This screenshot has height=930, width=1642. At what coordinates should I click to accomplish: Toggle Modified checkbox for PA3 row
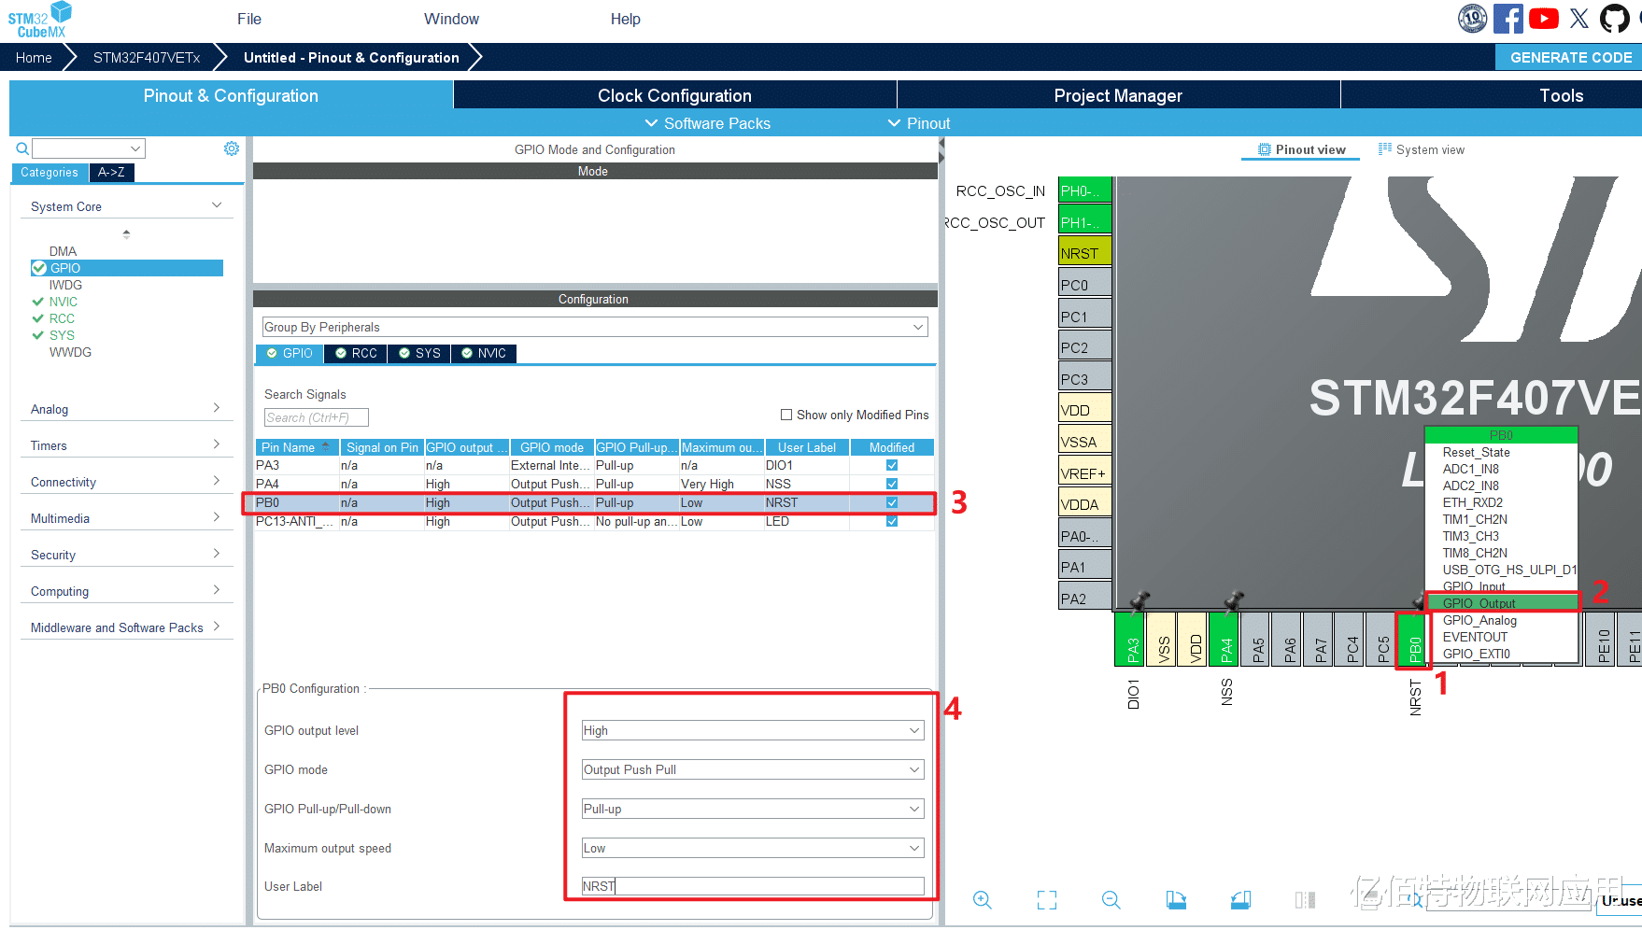click(x=892, y=465)
